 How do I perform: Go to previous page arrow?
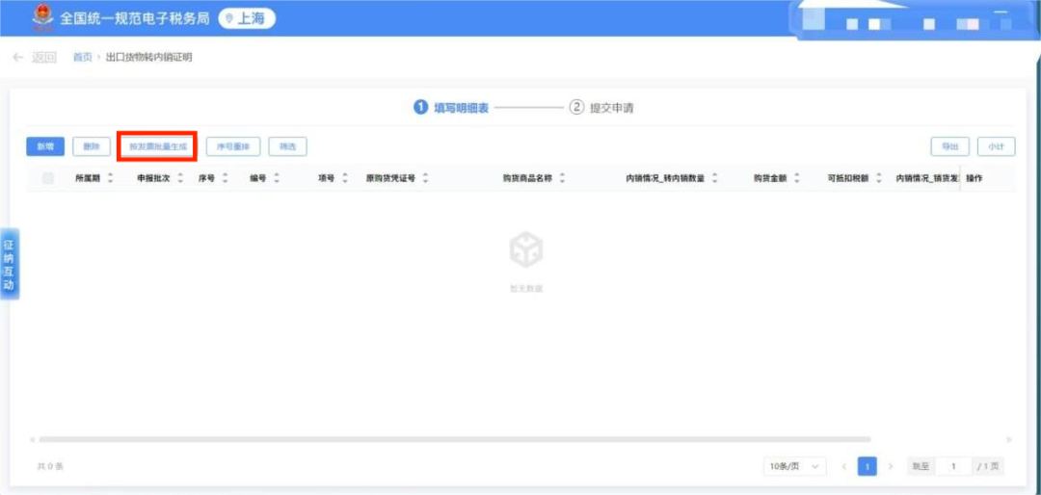(844, 466)
